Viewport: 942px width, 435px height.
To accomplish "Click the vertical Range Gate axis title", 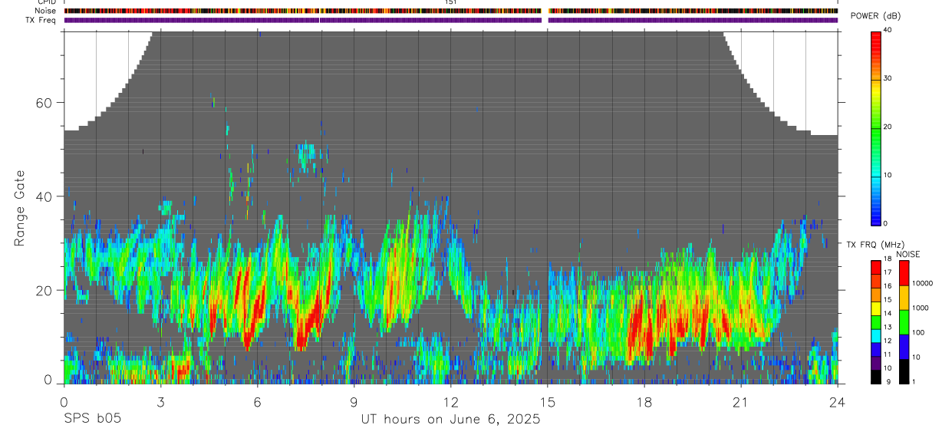I will pos(19,209).
